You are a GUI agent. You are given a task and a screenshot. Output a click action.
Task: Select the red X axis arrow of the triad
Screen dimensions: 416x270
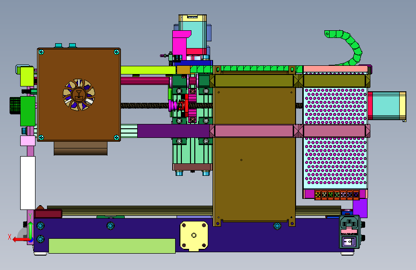pos(21,240)
